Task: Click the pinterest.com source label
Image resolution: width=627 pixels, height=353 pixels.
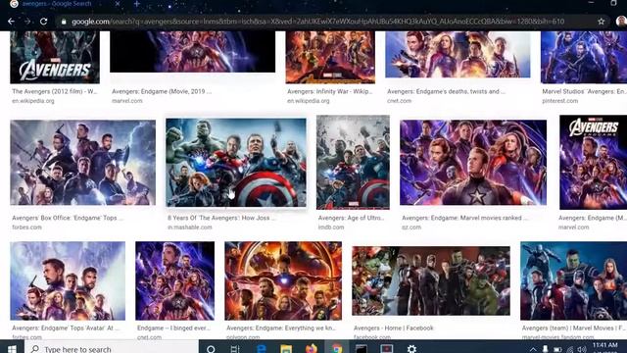Action: [x=559, y=101]
